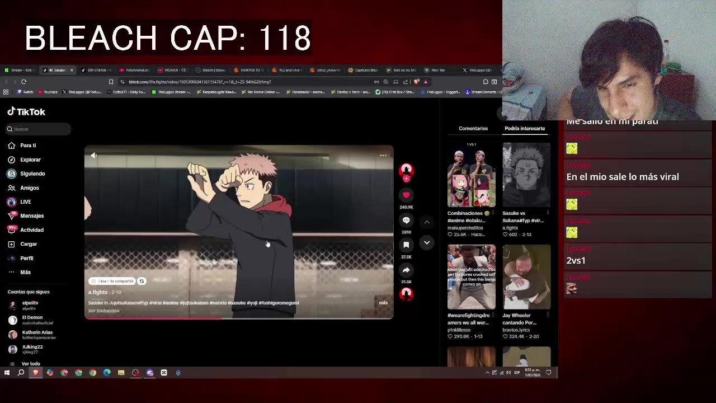Image resolution: width=716 pixels, height=403 pixels.
Task: Open Brave browser from the taskbar
Action: 36,373
